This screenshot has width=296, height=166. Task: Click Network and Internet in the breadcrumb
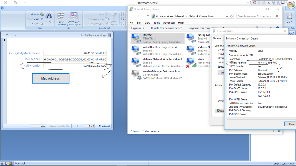171,16
